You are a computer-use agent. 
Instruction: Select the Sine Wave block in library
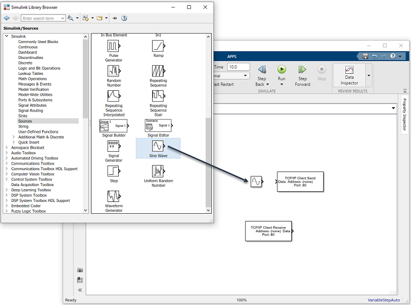[x=158, y=148]
